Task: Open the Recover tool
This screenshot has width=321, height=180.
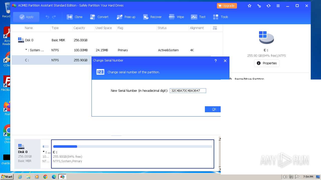Action: click(152, 17)
